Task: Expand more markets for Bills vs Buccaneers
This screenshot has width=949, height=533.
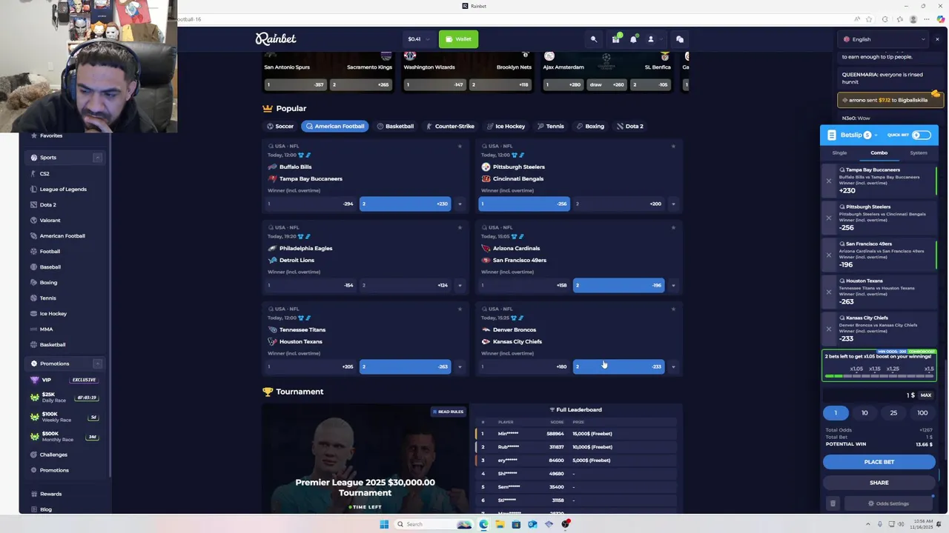Action: click(460, 204)
